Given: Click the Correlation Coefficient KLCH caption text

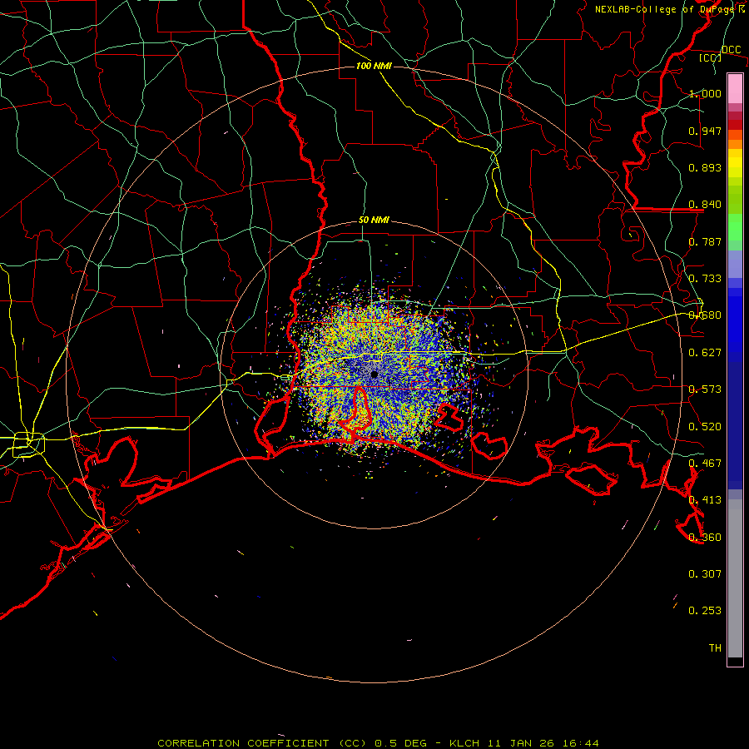Looking at the screenshot, I should click(378, 743).
